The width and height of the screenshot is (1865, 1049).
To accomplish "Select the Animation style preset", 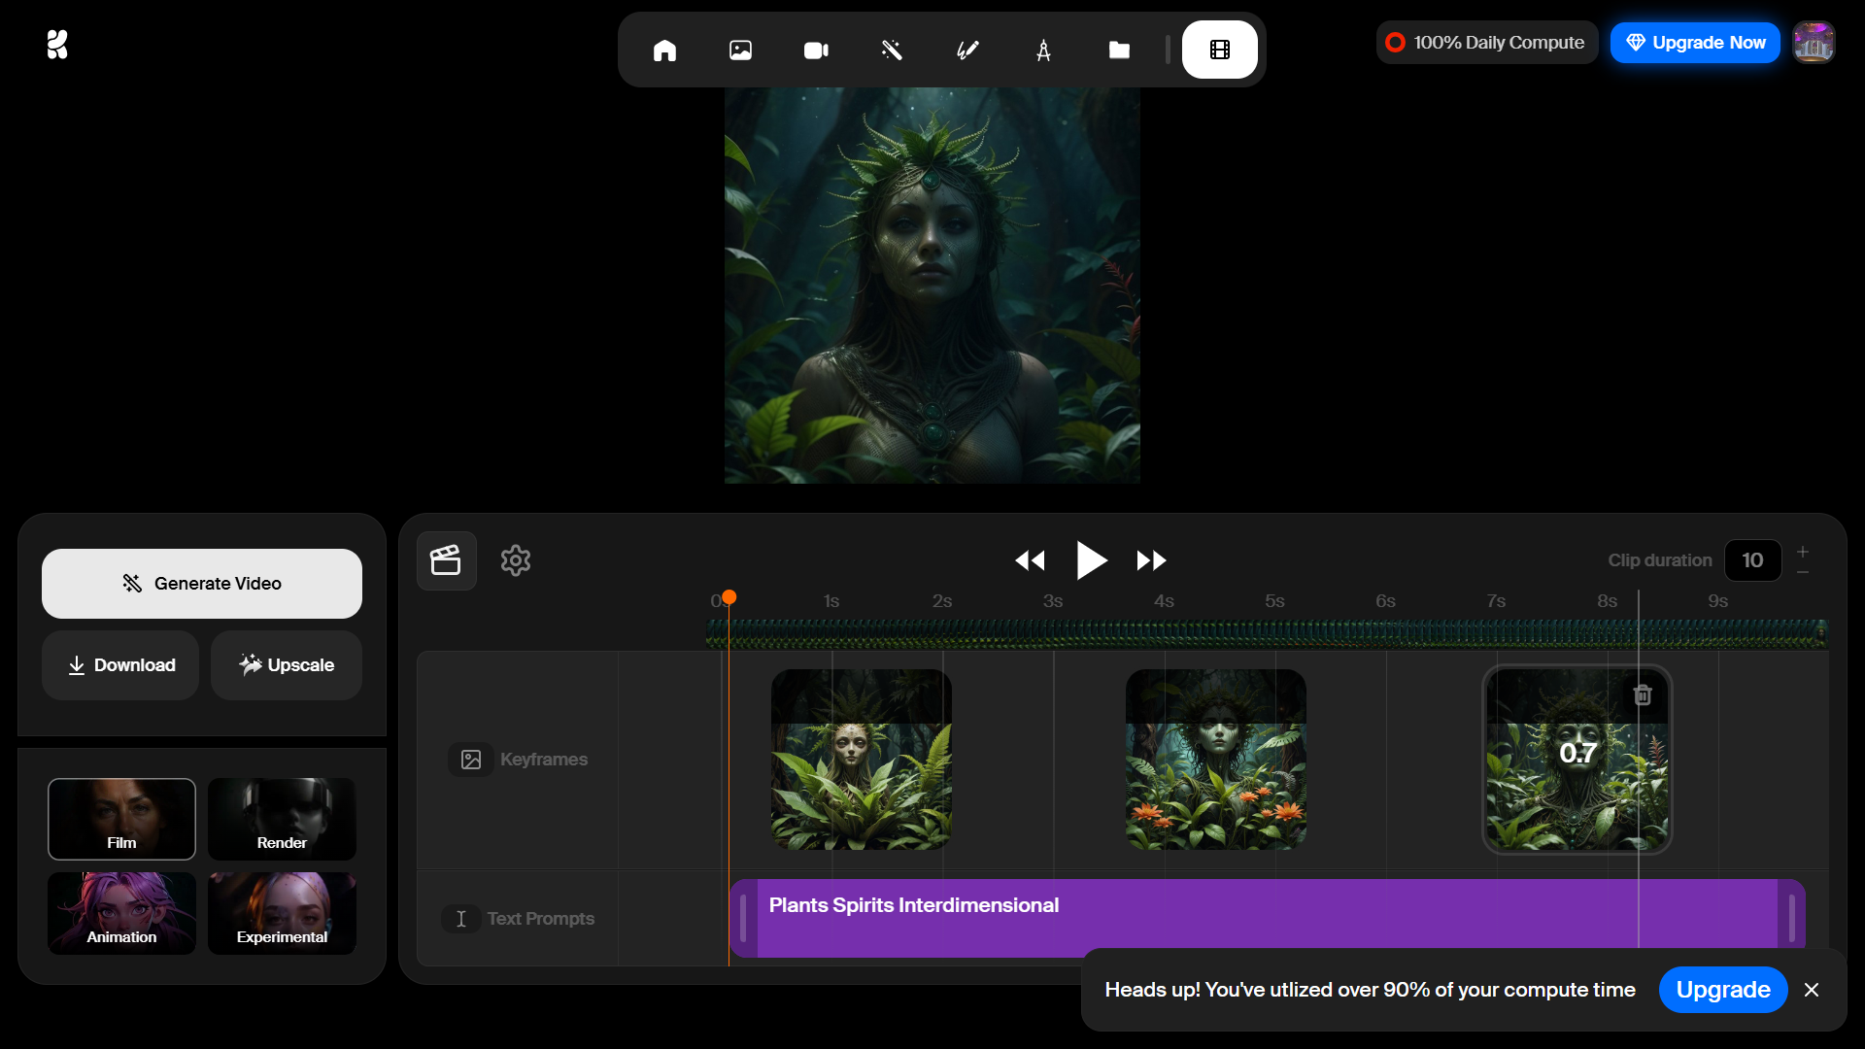I will pos(121,913).
